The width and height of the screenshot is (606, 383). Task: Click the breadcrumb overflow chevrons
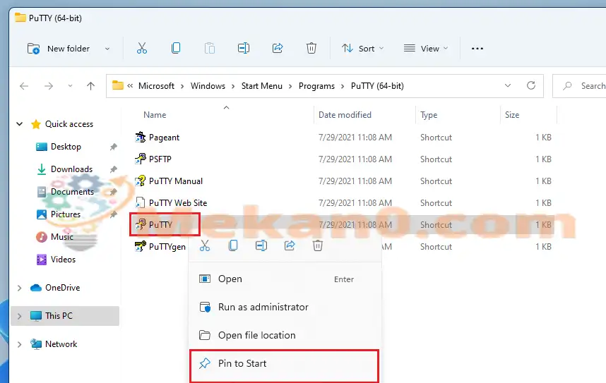coord(130,85)
